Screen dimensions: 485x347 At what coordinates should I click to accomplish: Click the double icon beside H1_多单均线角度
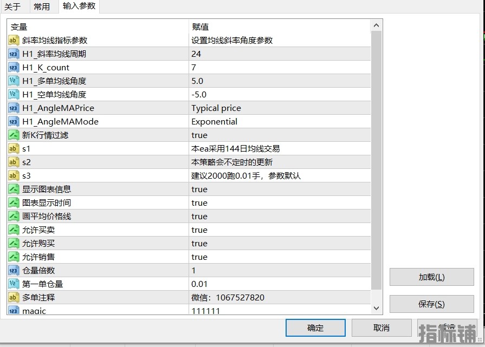click(x=14, y=81)
